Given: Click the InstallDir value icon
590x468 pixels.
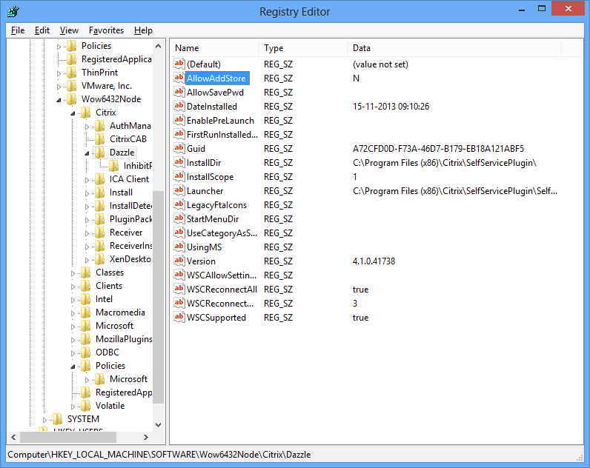Looking at the screenshot, I should click(x=179, y=162).
